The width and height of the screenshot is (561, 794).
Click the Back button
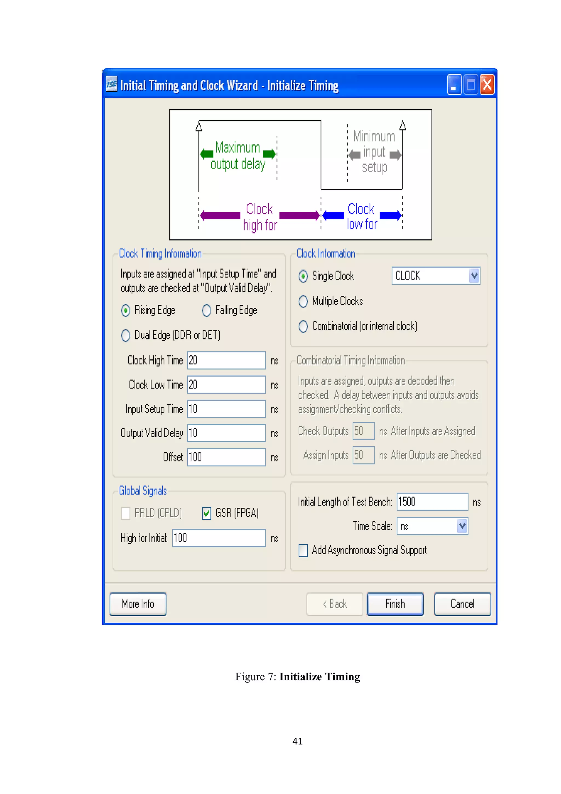pos(334,604)
